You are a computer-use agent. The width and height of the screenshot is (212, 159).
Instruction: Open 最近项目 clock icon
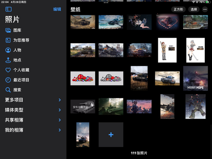click(8, 80)
